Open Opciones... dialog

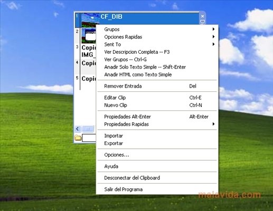pos(157,155)
